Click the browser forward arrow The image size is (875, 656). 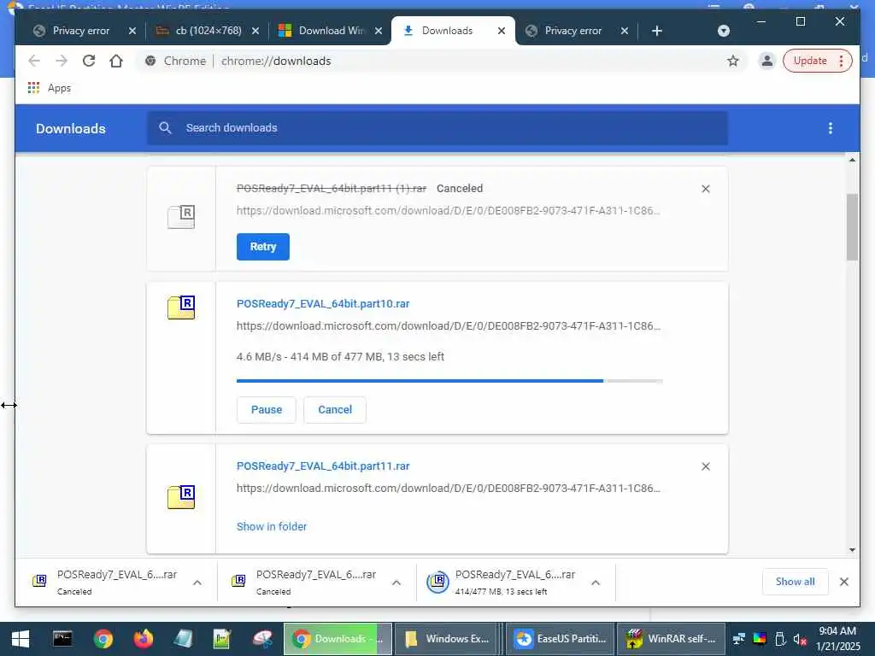(62, 61)
